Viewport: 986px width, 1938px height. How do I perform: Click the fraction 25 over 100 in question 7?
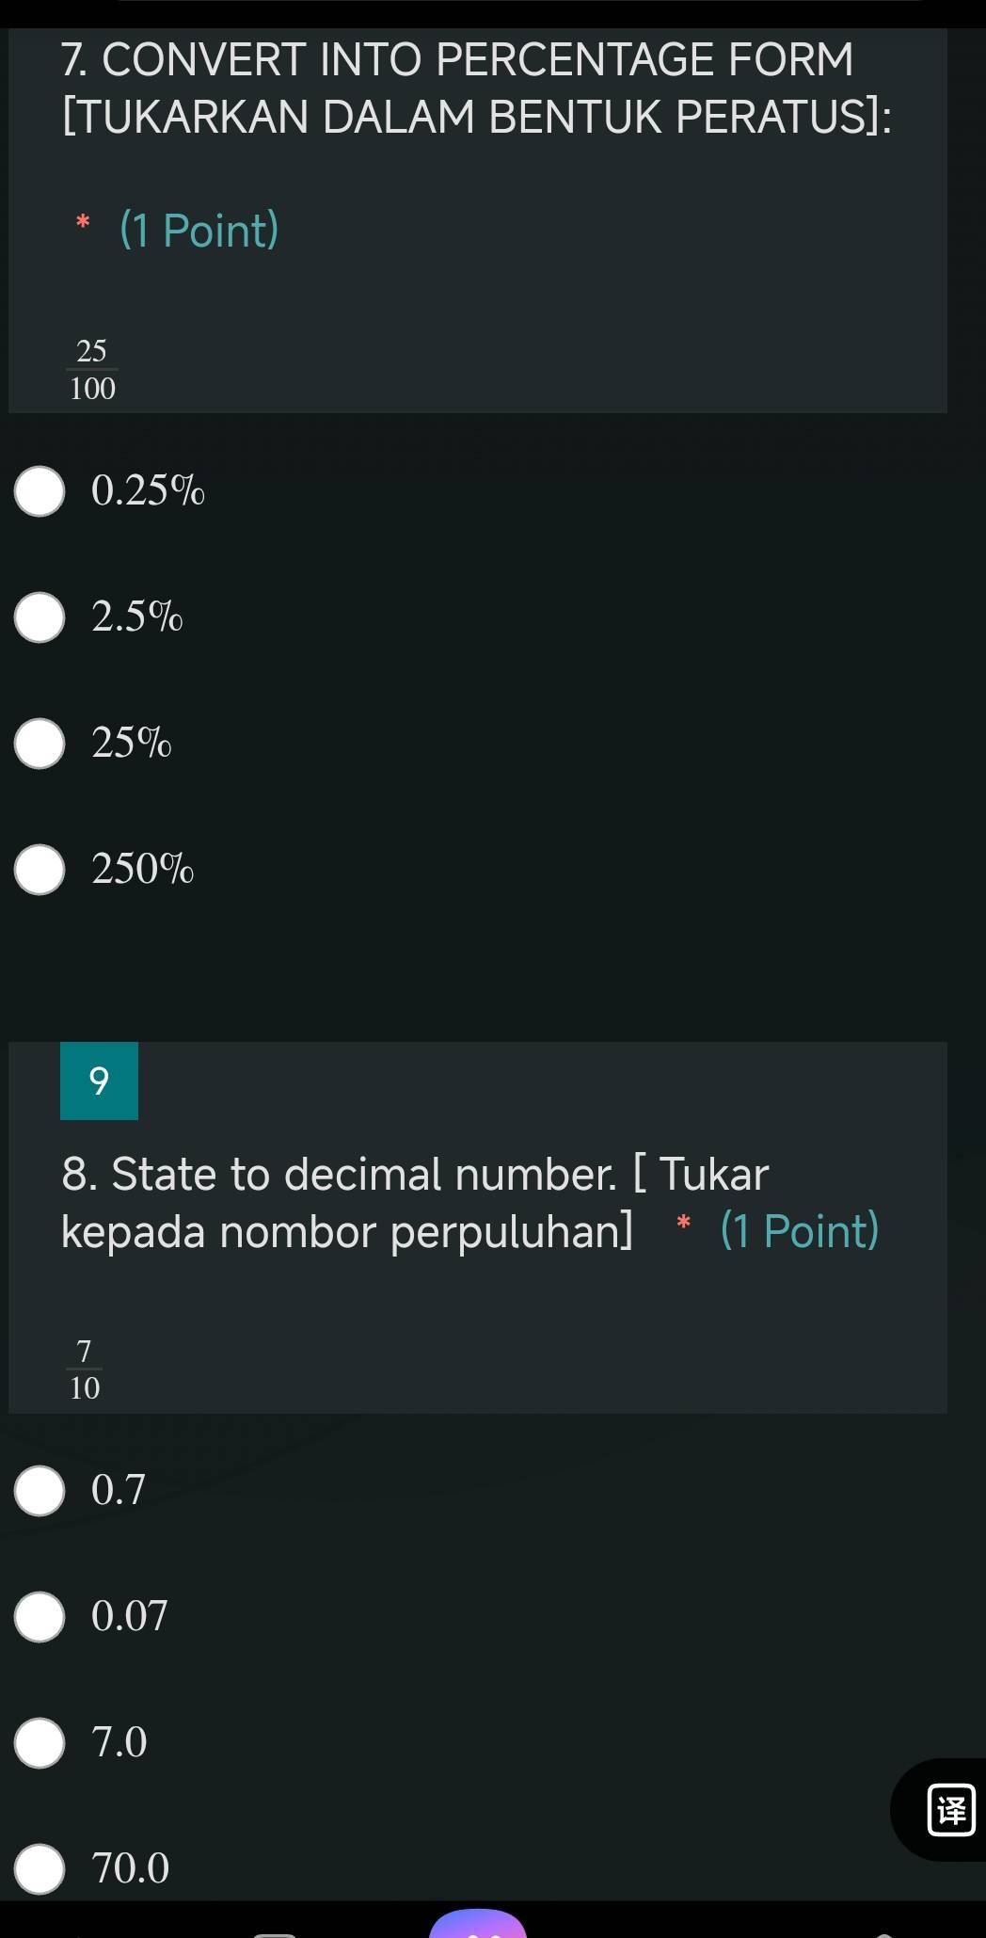pyautogui.click(x=91, y=367)
